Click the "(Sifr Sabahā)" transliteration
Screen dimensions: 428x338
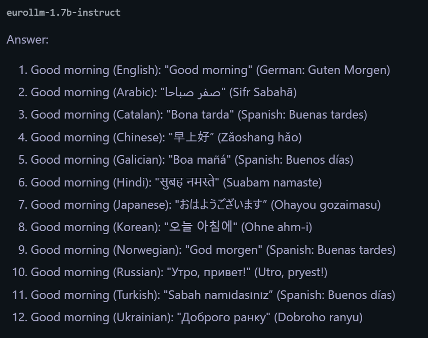point(263,92)
